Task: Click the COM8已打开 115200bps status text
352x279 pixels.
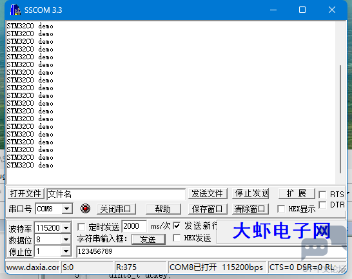Action: (217, 267)
